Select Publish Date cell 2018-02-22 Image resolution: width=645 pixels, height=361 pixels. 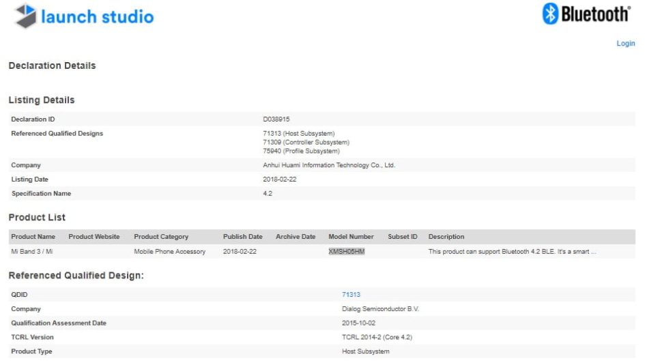tap(240, 251)
